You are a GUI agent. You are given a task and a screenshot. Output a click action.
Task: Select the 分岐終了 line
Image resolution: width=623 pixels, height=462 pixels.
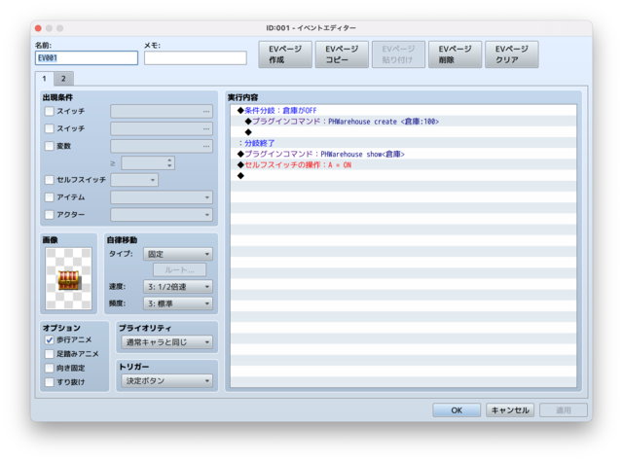tap(403, 143)
